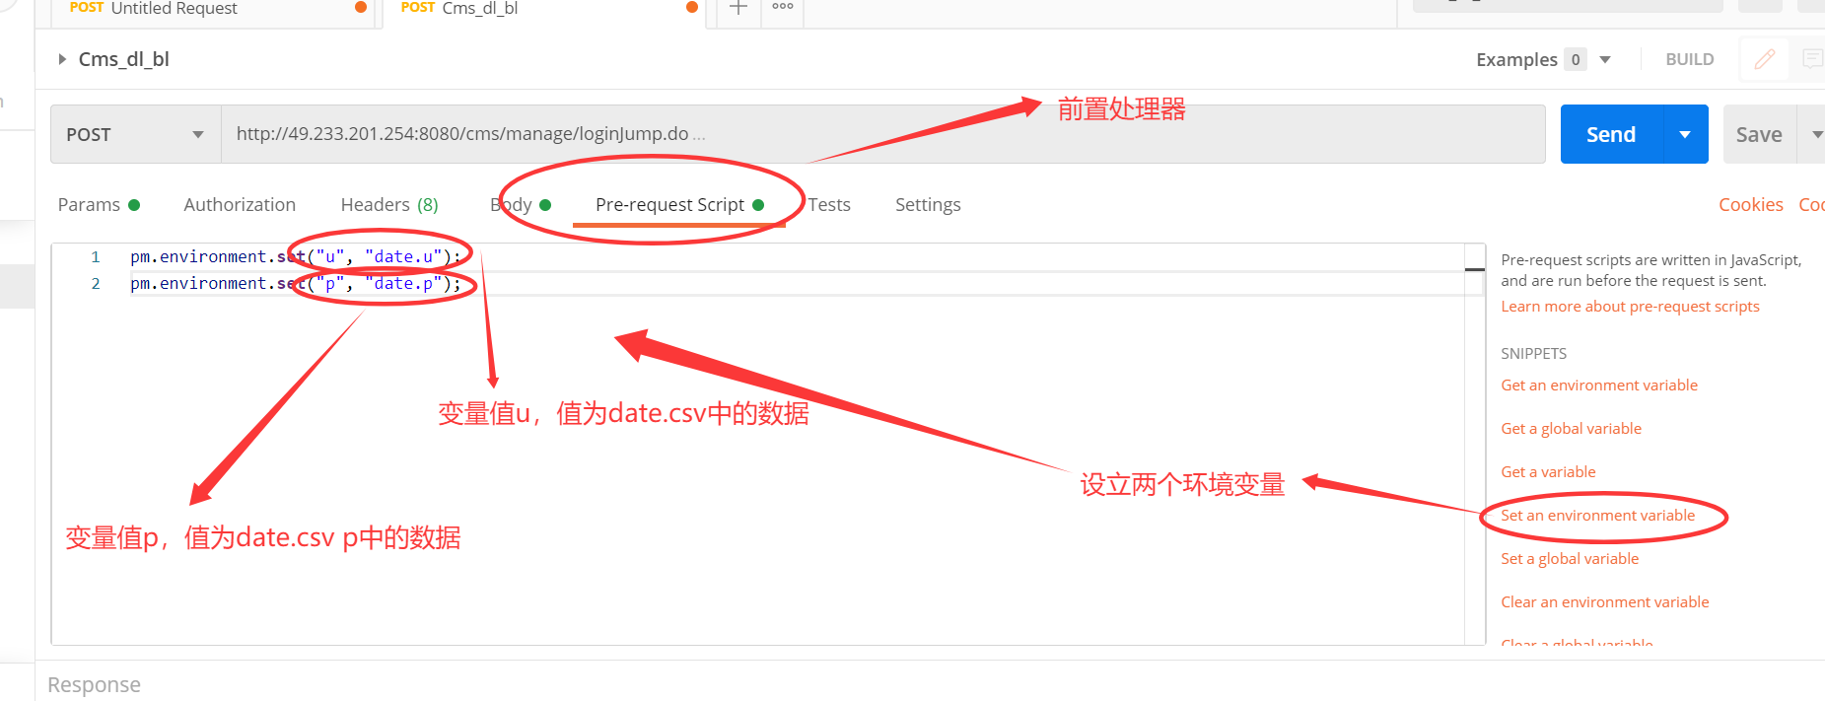Open the comments icon at top right
The width and height of the screenshot is (1825, 701).
click(1812, 59)
